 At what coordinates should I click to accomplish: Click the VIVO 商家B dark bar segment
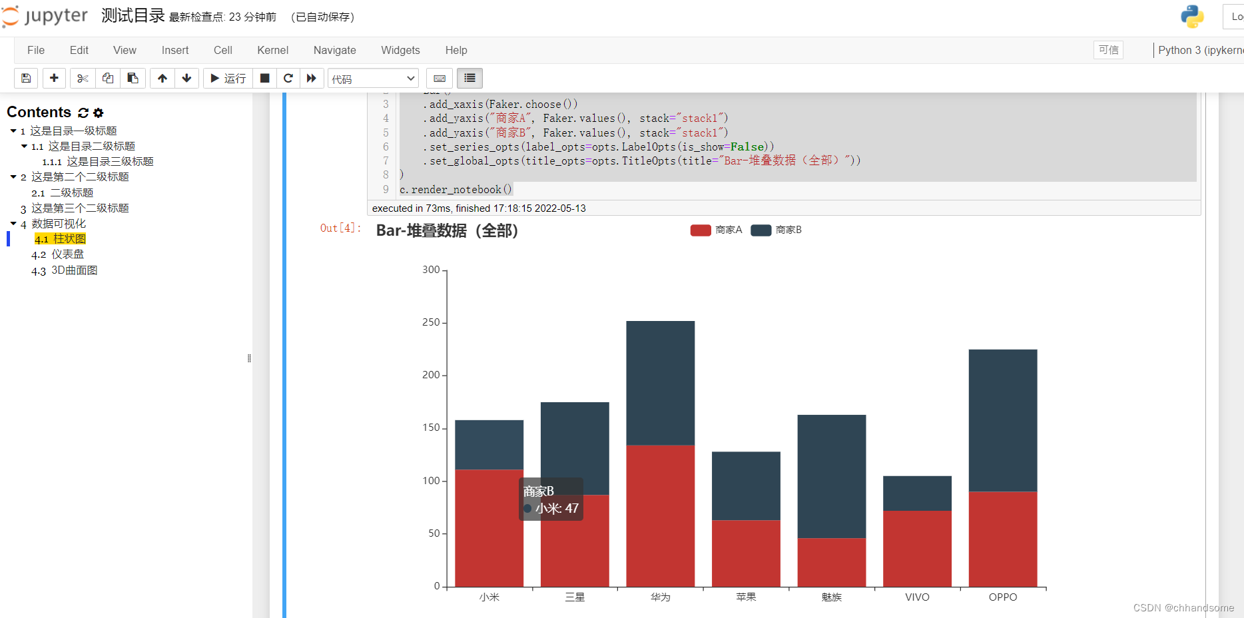pyautogui.click(x=917, y=493)
